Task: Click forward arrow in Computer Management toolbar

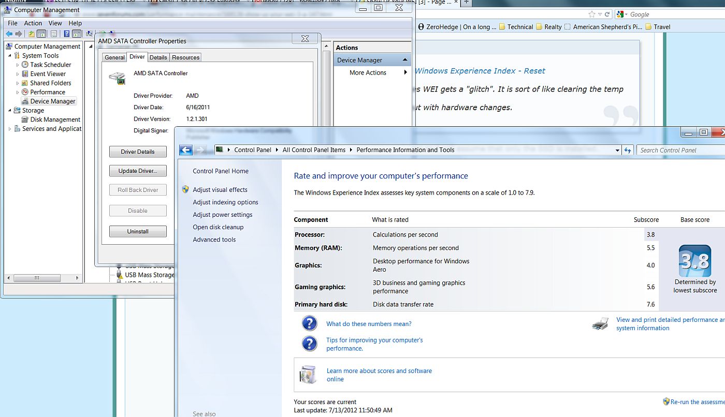Action: [19, 34]
